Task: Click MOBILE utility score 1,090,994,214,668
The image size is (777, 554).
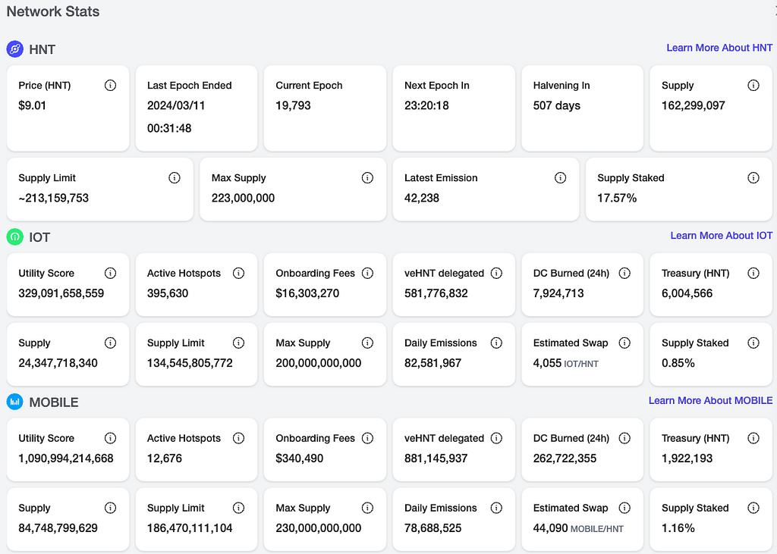Action: tap(66, 459)
